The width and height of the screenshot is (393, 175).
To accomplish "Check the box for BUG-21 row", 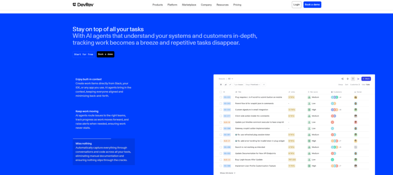I will coord(221,141).
